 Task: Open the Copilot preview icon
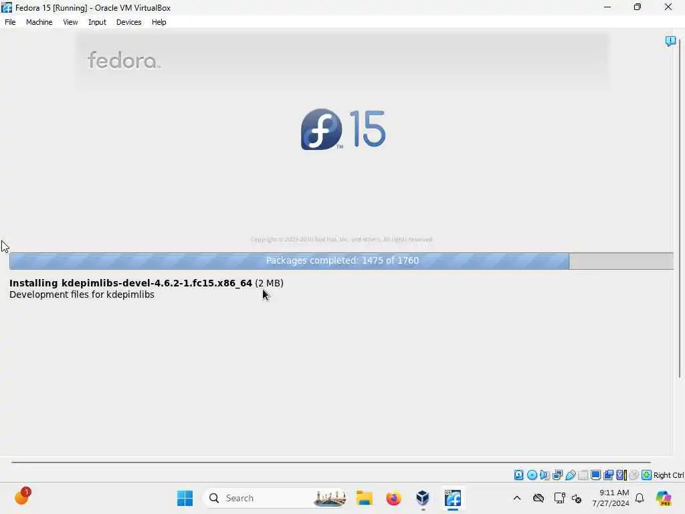664,498
